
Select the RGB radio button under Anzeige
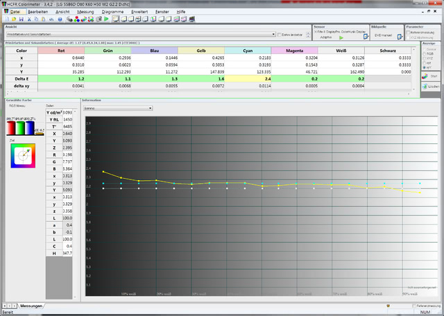click(424, 54)
